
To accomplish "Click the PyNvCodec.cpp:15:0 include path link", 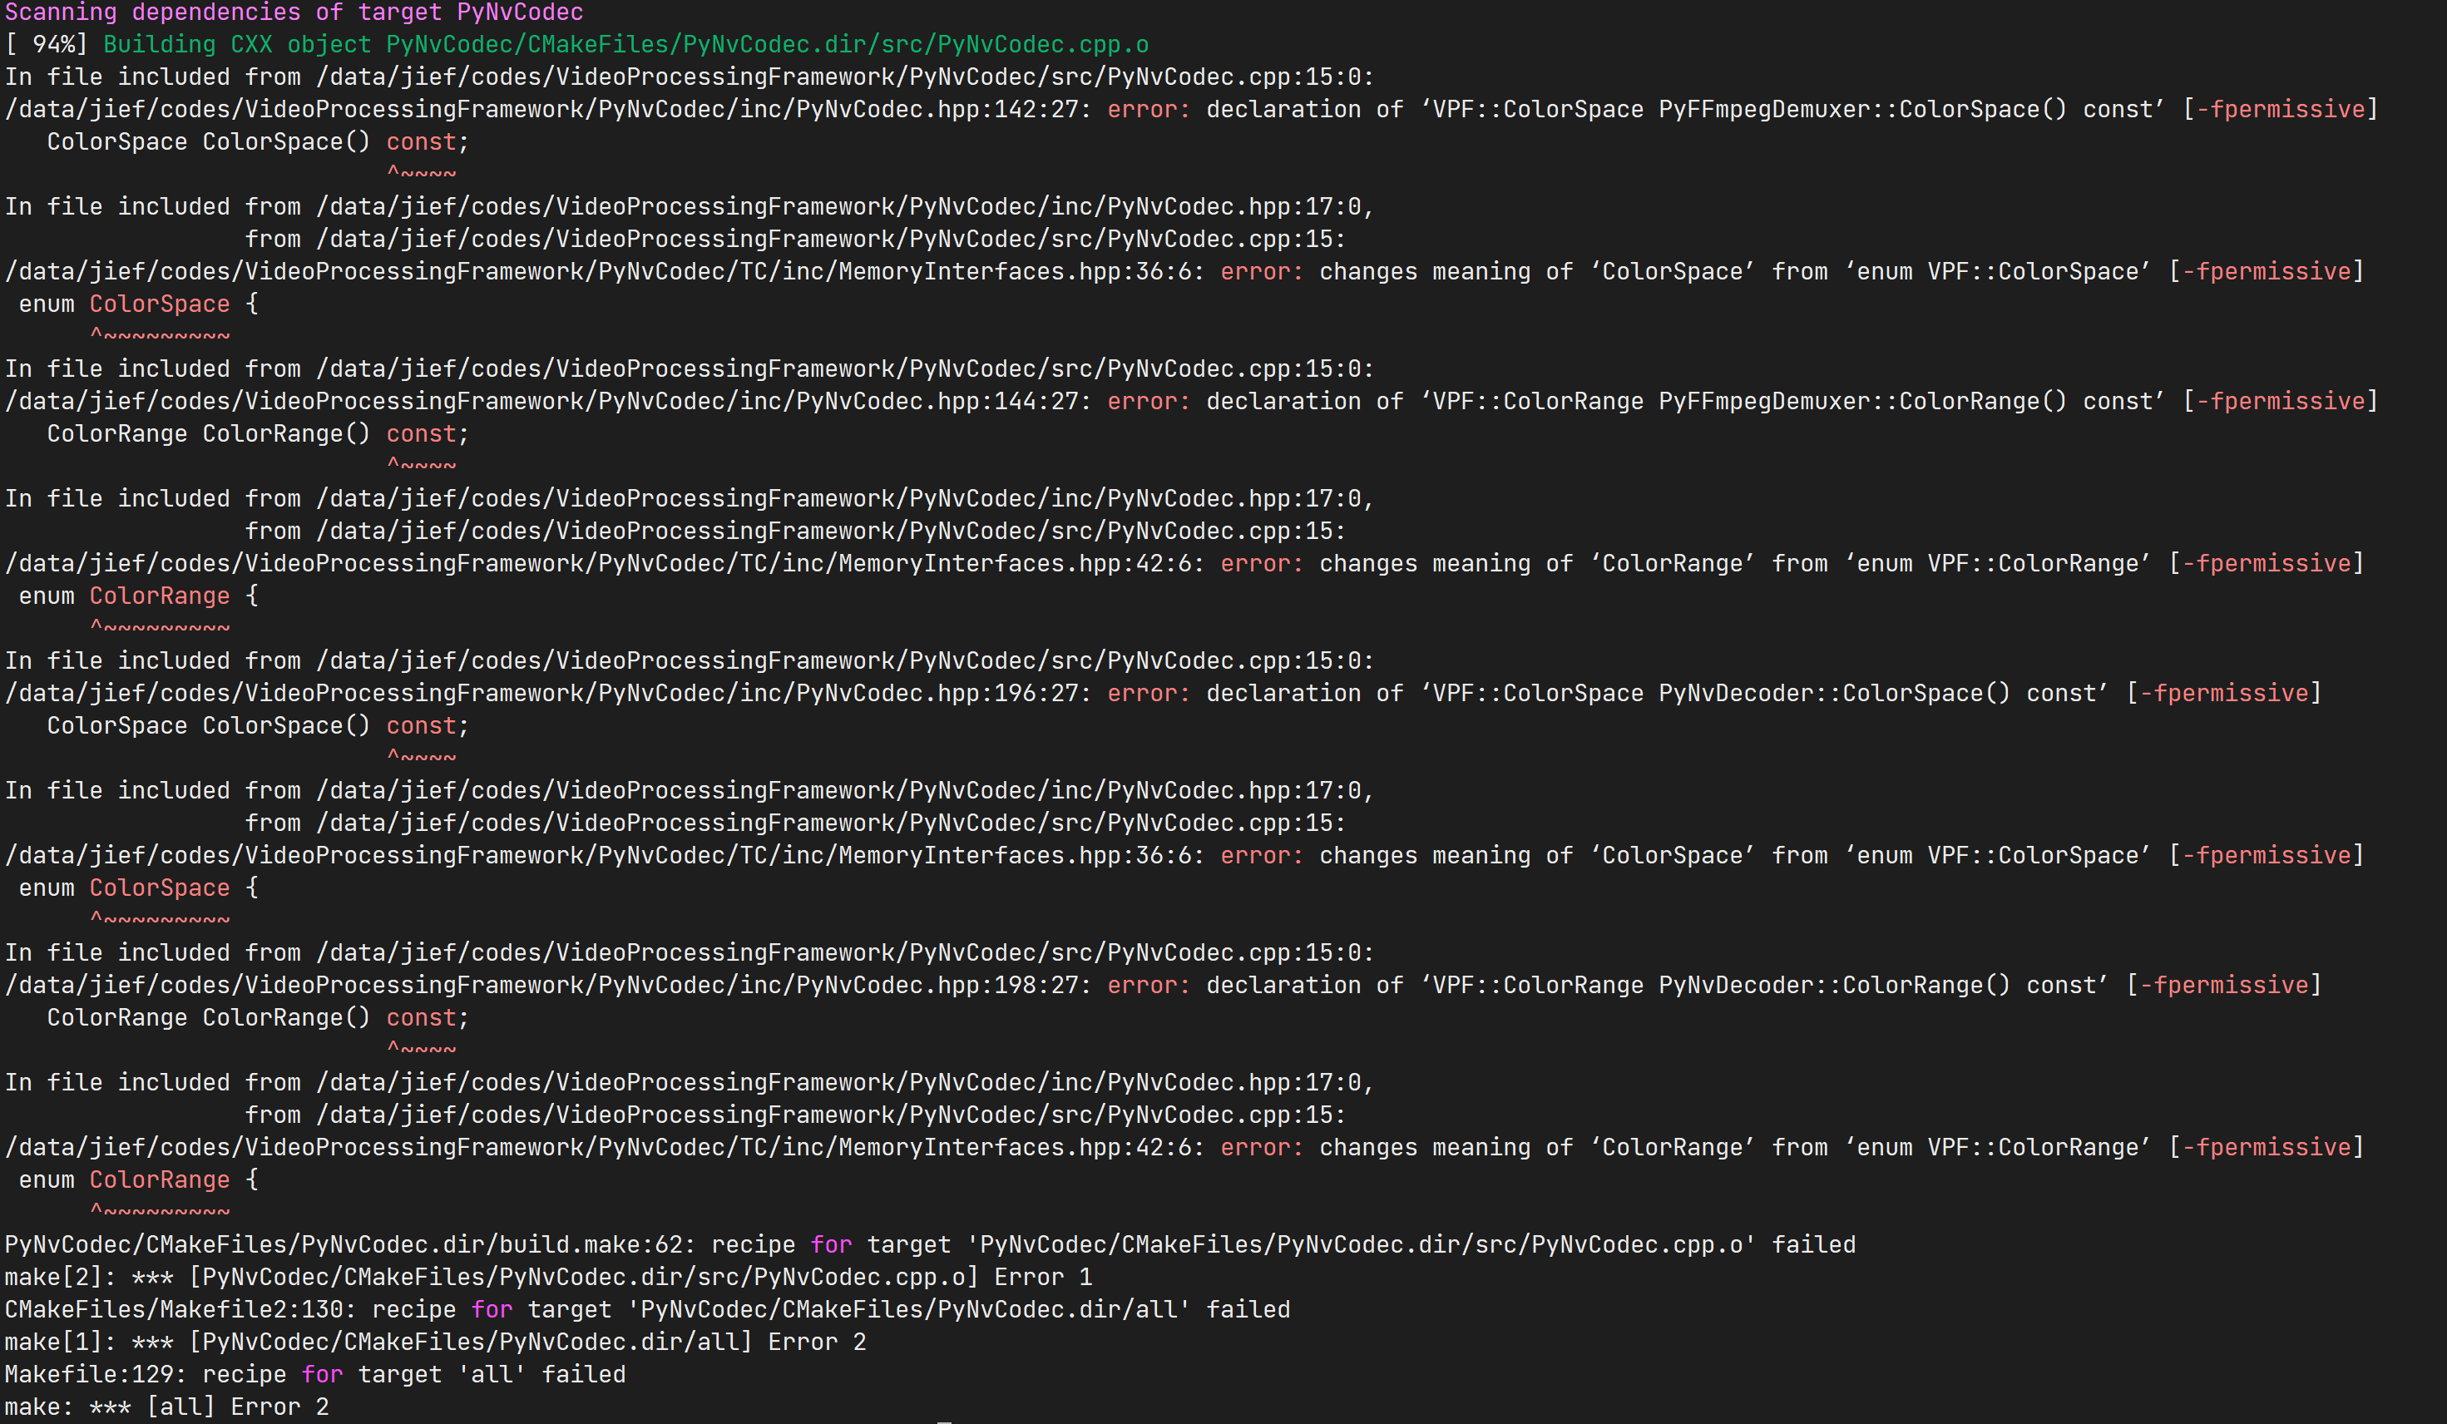I will (845, 77).
